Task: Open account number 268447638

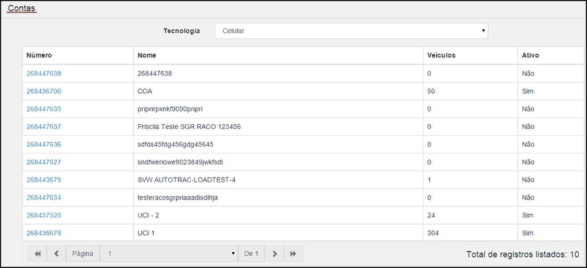Action: [43, 73]
